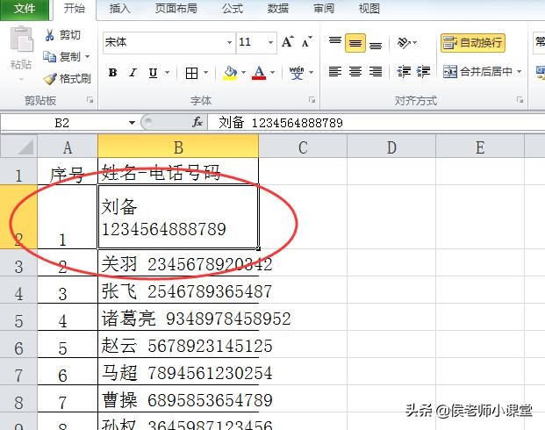Center text horizontally
The image size is (545, 430).
point(355,72)
